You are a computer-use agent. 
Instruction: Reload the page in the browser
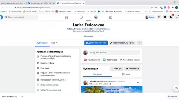click(x=6, y=7)
